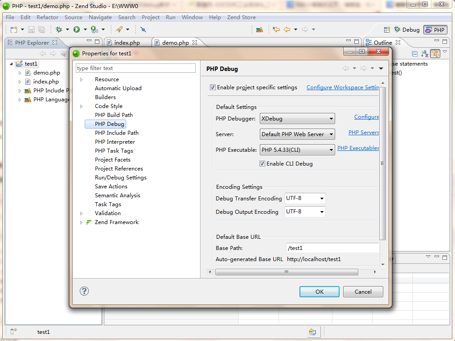Click the status bar icon at bottom left

pos(14,332)
